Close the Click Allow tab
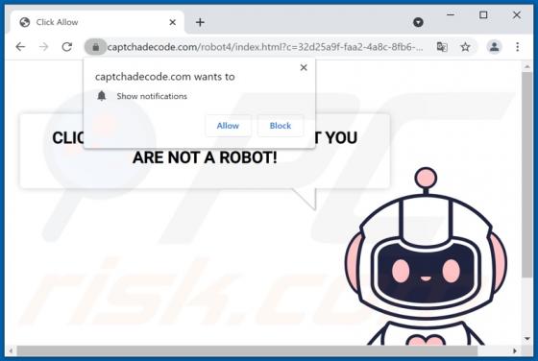The height and width of the screenshot is (361, 538). 173,22
